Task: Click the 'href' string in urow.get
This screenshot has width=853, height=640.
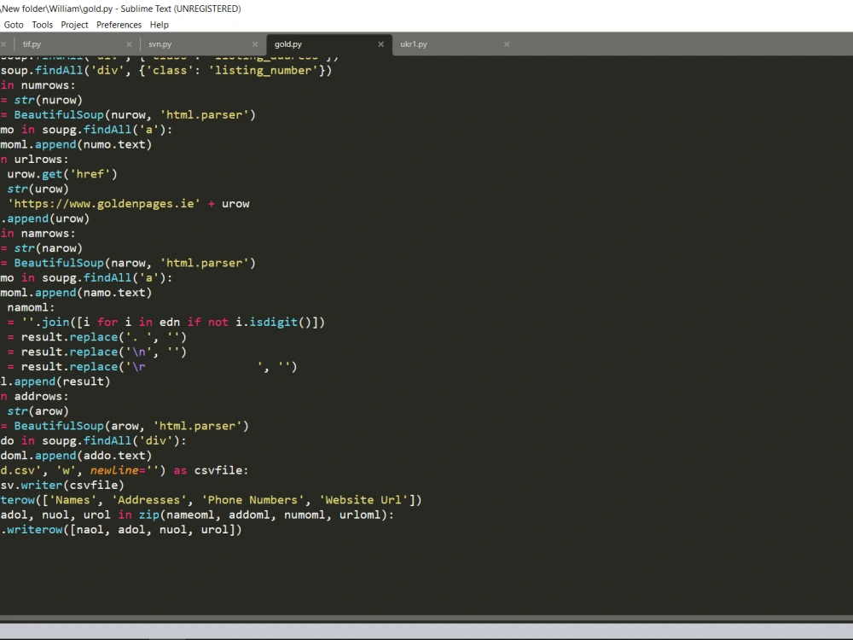Action: click(x=90, y=174)
